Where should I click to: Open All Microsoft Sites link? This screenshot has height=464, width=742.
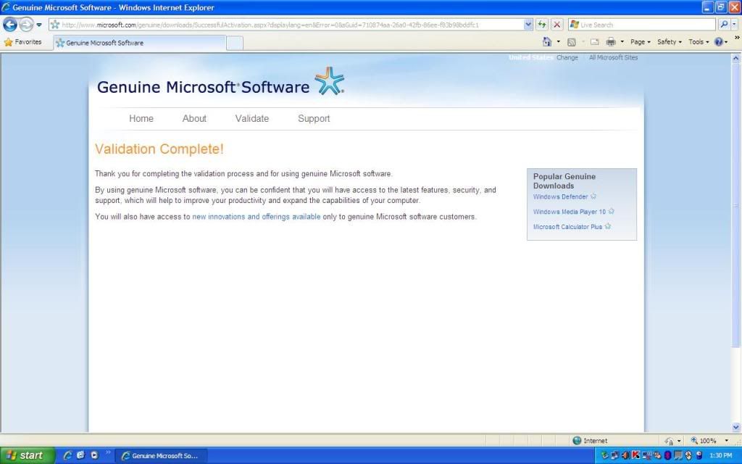pos(613,57)
